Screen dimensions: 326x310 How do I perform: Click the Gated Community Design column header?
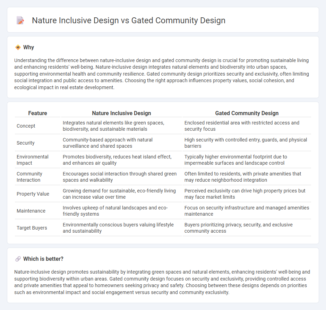(x=247, y=113)
